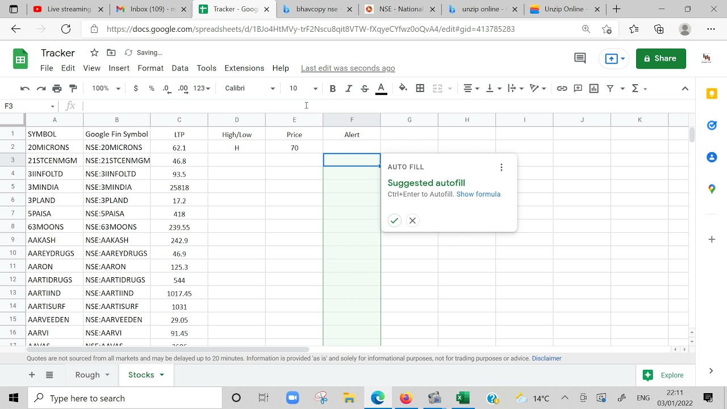Viewport: 727px width, 409px height.
Task: Decrease decimal places
Action: click(x=166, y=89)
